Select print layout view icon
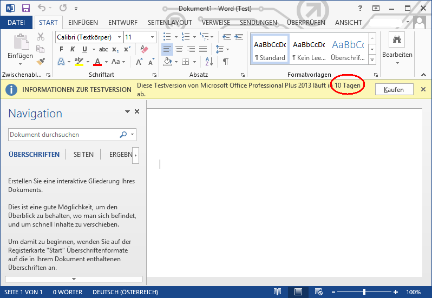The height and width of the screenshot is (298, 432). tap(298, 292)
